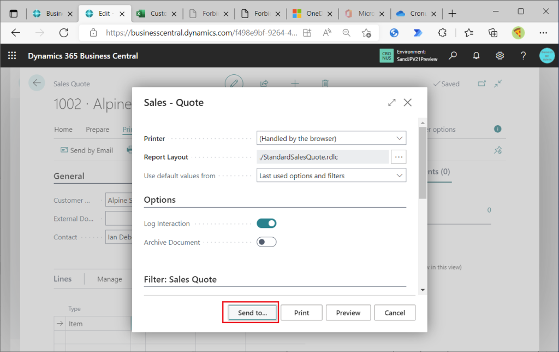Click the blue information icon

pos(498,129)
